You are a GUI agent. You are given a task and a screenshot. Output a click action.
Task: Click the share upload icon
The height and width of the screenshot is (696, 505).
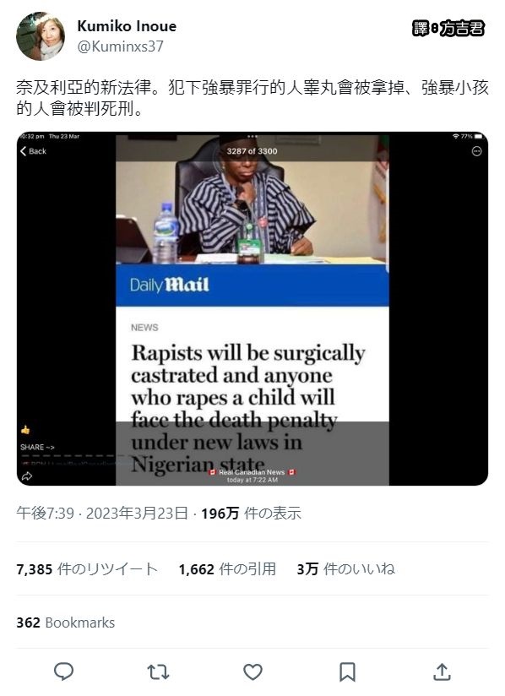point(442,672)
